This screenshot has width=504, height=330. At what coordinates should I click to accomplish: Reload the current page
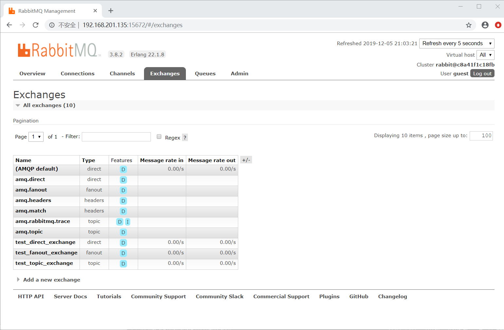pos(36,25)
